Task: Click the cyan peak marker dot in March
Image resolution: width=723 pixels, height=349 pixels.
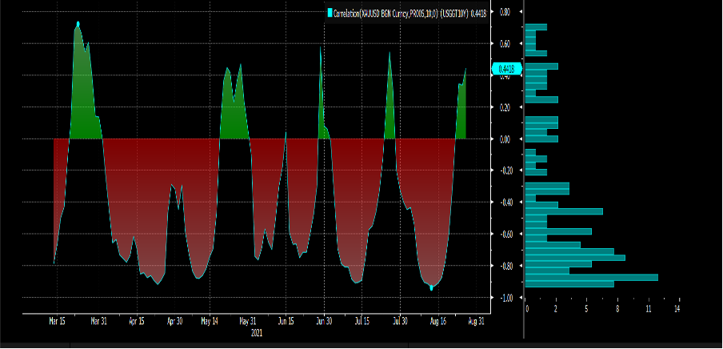Action: (78, 23)
